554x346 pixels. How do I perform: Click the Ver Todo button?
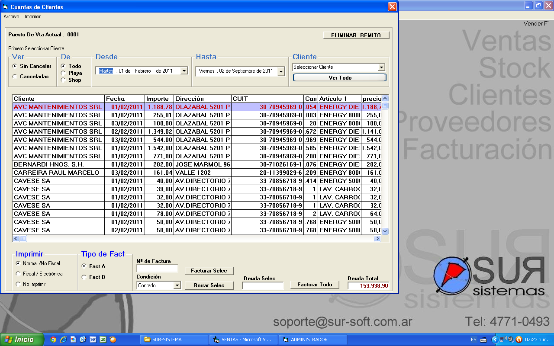pyautogui.click(x=340, y=78)
